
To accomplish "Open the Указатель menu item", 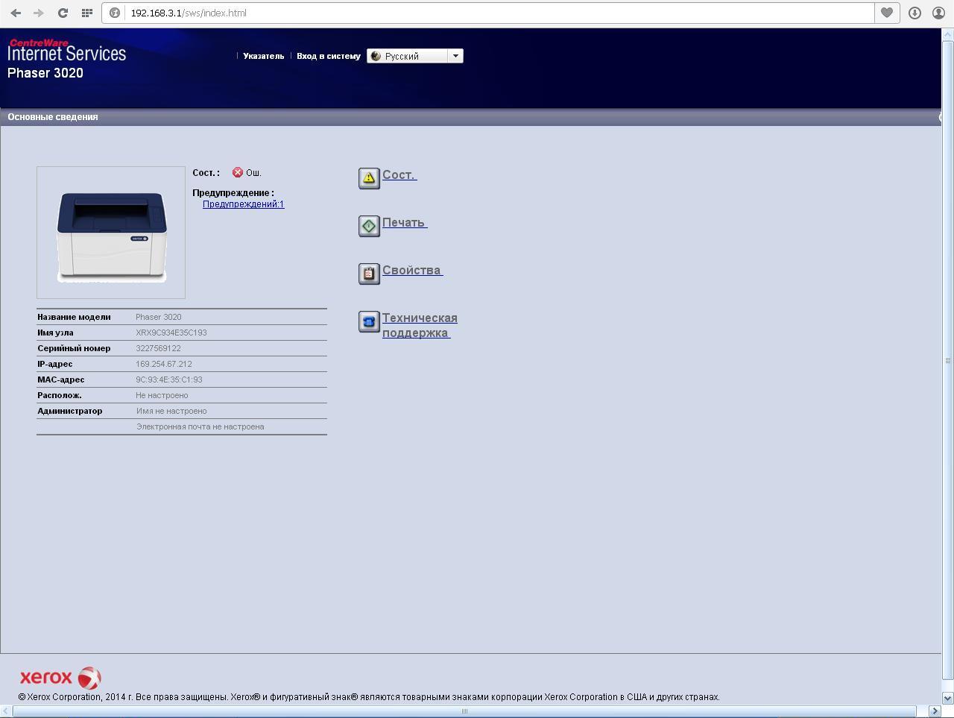I will point(263,56).
